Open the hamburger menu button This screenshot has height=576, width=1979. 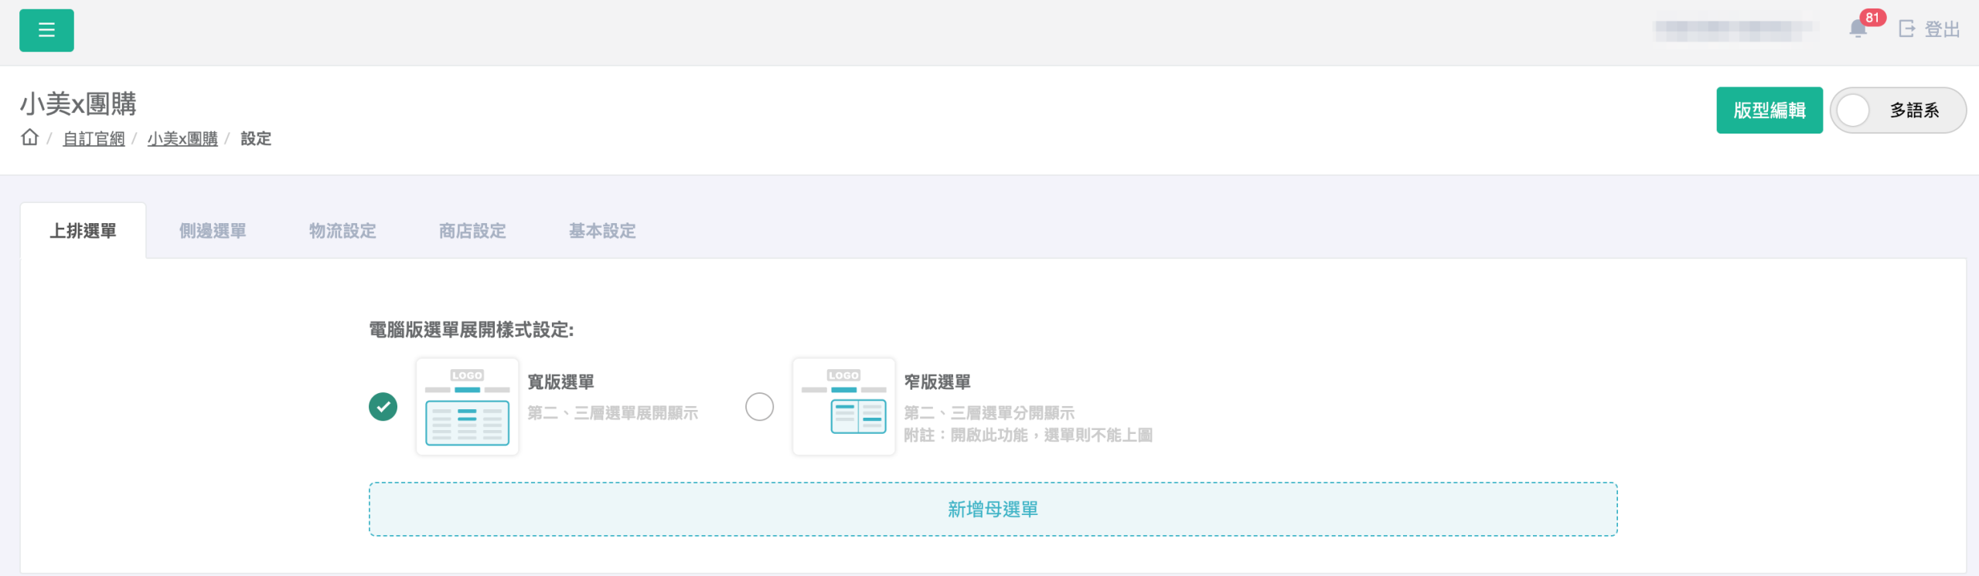coord(46,30)
